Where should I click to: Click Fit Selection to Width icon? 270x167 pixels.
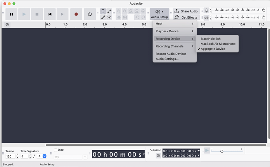[x=131, y=11]
